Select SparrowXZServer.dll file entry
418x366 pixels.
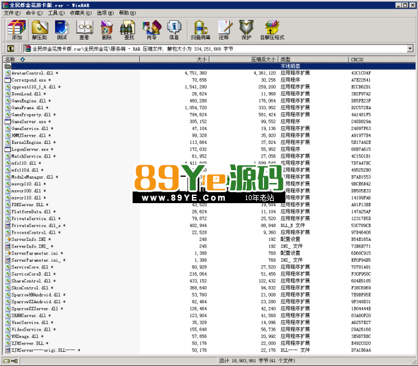pyautogui.click(x=209, y=309)
